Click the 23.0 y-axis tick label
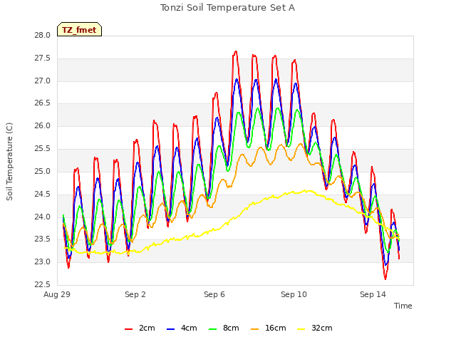Image resolution: width=456 pixels, height=342 pixels. pyautogui.click(x=43, y=261)
